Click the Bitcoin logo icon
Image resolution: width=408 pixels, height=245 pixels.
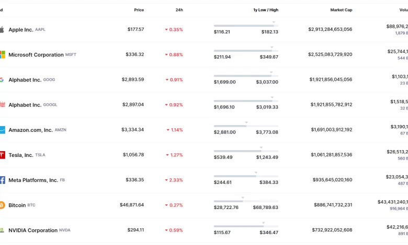point(2,205)
